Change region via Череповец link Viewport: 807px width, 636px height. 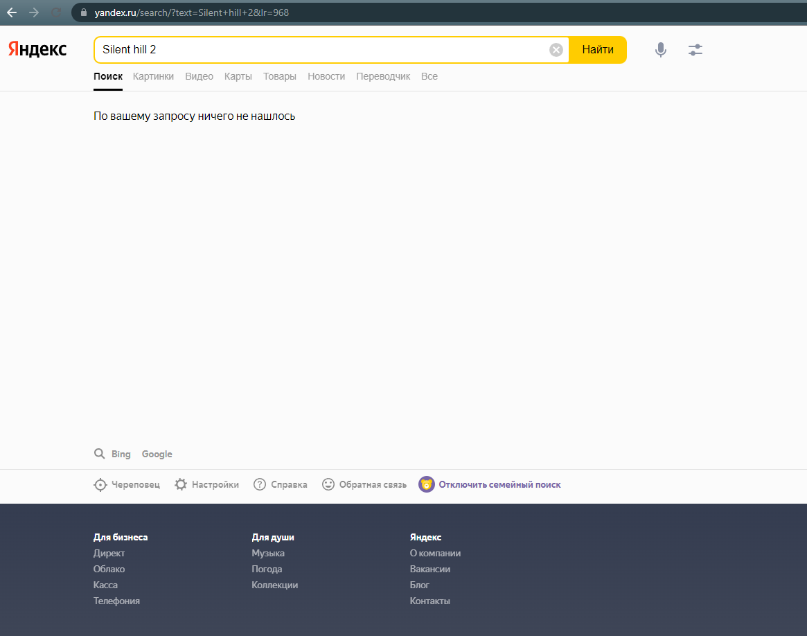pos(136,485)
